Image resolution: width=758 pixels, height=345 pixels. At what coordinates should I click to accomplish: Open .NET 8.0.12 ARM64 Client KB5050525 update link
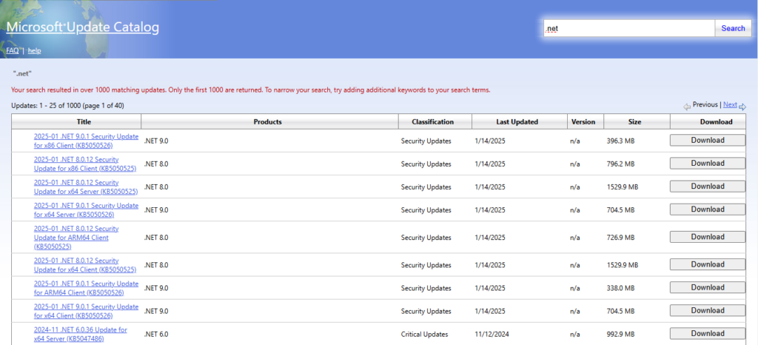click(76, 237)
